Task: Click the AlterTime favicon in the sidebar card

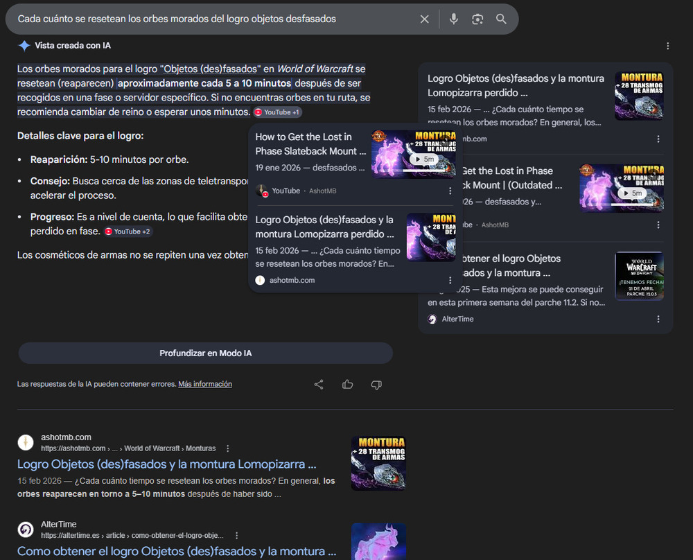Action: (432, 319)
